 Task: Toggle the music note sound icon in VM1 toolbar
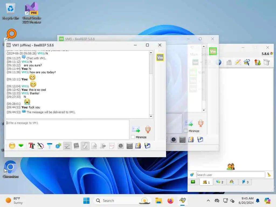(85, 146)
